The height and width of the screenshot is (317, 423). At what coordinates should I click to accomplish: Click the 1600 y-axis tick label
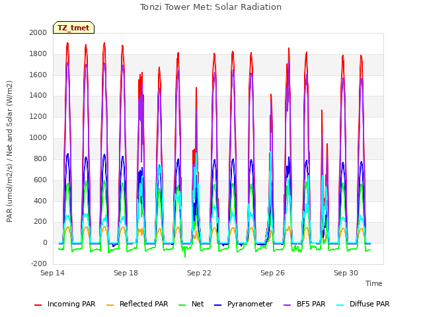(38, 75)
